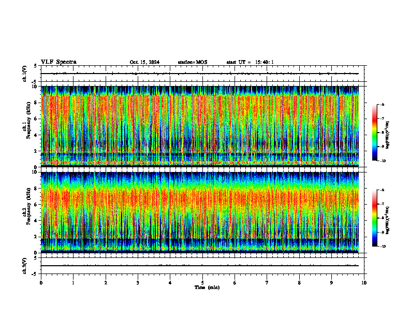Click time axis tick label "1"
This screenshot has width=410, height=317.
point(73,283)
